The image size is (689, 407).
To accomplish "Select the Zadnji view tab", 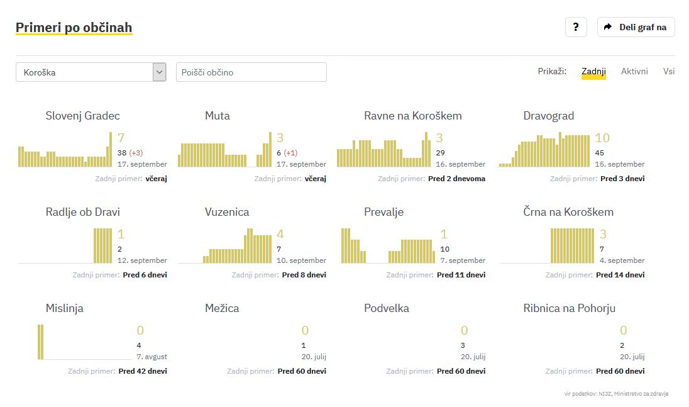I will coord(593,72).
